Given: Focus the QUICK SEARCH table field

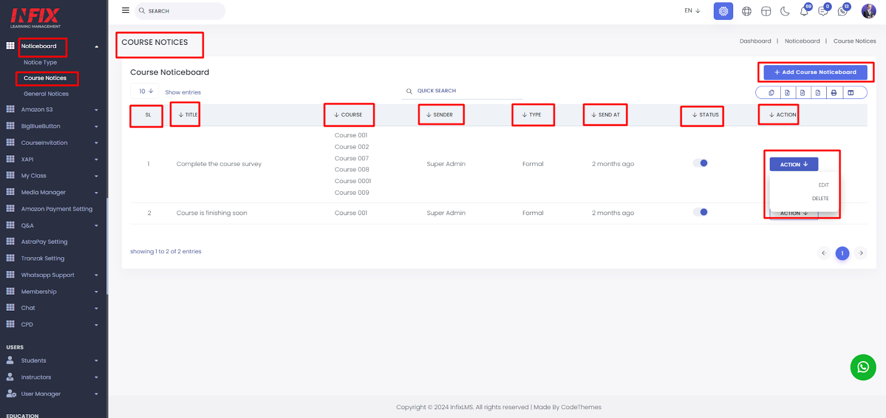Looking at the screenshot, I should (x=462, y=91).
